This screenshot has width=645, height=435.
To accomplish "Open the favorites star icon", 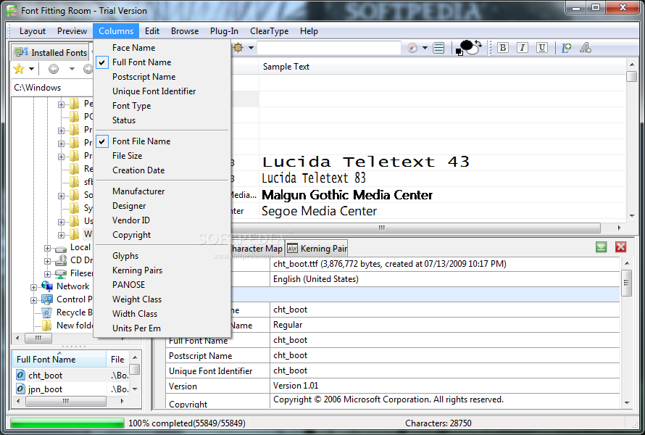I will (x=19, y=69).
